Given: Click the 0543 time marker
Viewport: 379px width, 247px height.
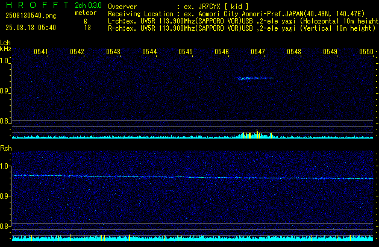Looking at the screenshot, I should 113,52.
